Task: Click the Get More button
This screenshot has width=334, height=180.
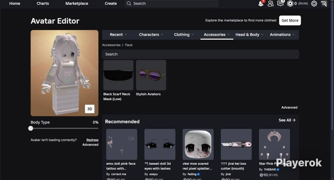Action: [x=290, y=21]
